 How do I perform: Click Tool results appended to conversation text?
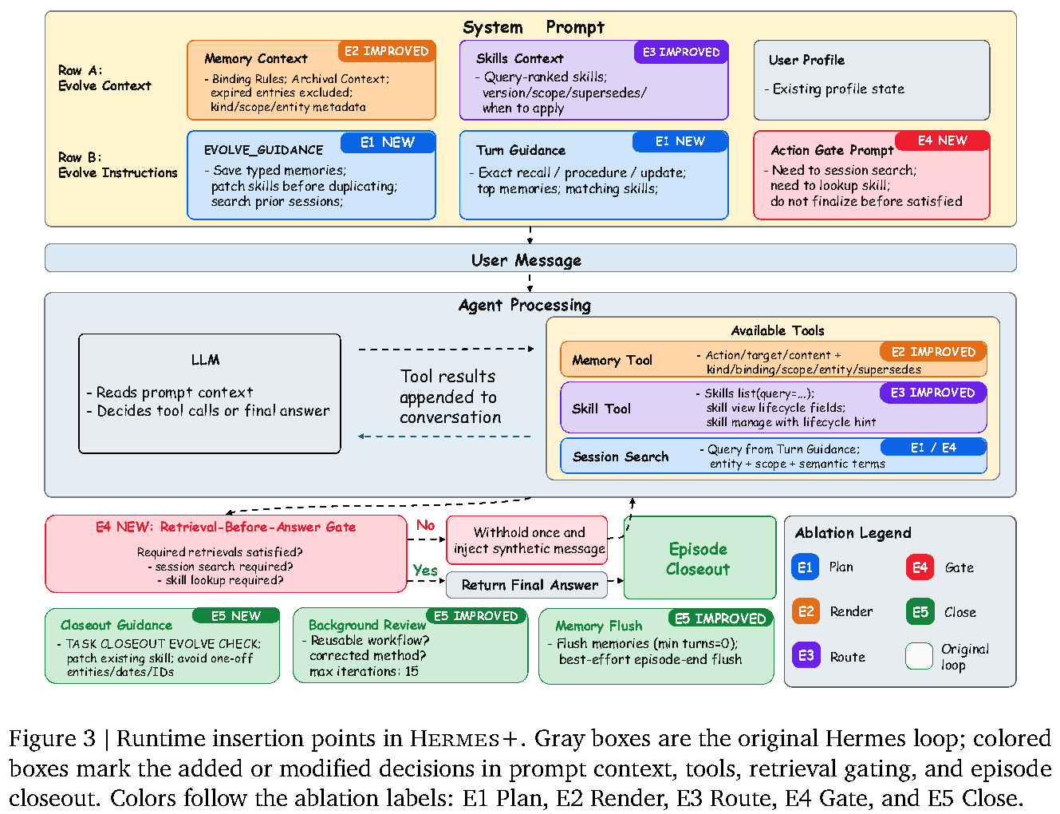[450, 397]
